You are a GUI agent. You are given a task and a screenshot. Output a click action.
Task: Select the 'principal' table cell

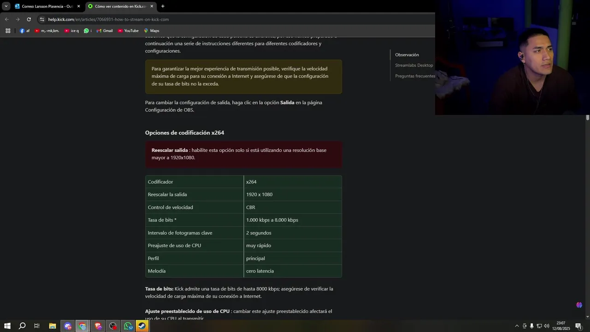[x=293, y=259]
